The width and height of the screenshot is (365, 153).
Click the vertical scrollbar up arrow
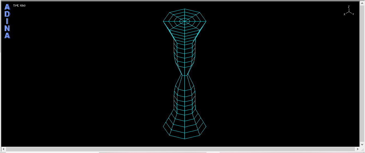click(363, 3)
